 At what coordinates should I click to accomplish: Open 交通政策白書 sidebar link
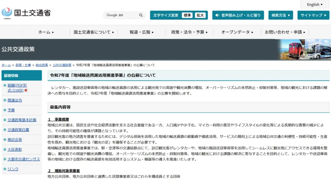[18, 130]
